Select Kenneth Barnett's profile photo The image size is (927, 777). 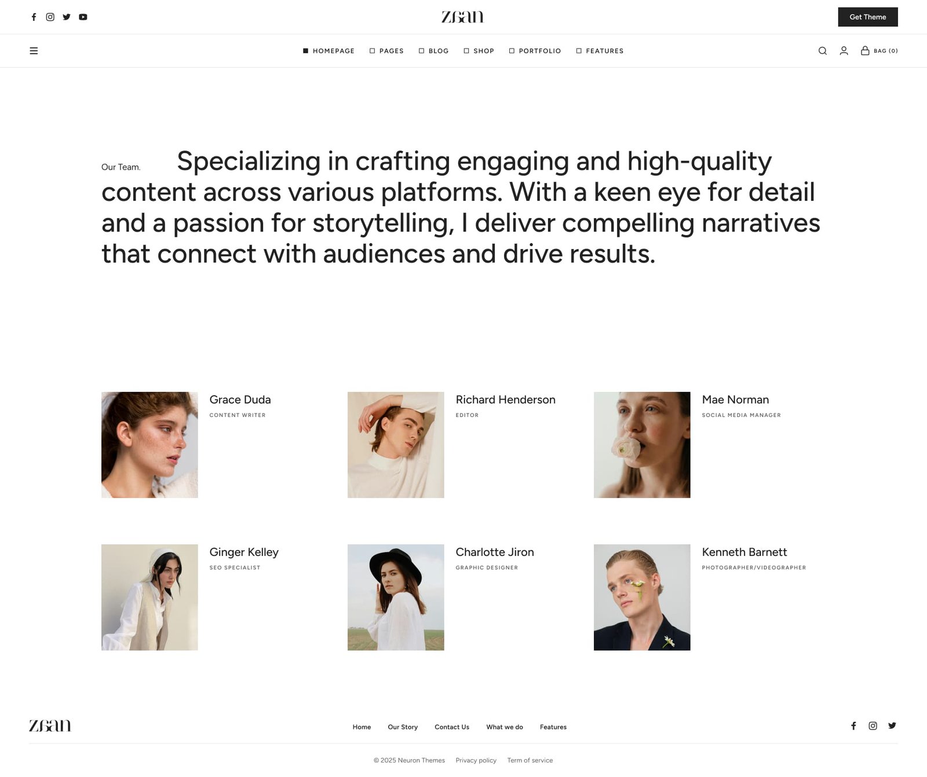tap(642, 597)
